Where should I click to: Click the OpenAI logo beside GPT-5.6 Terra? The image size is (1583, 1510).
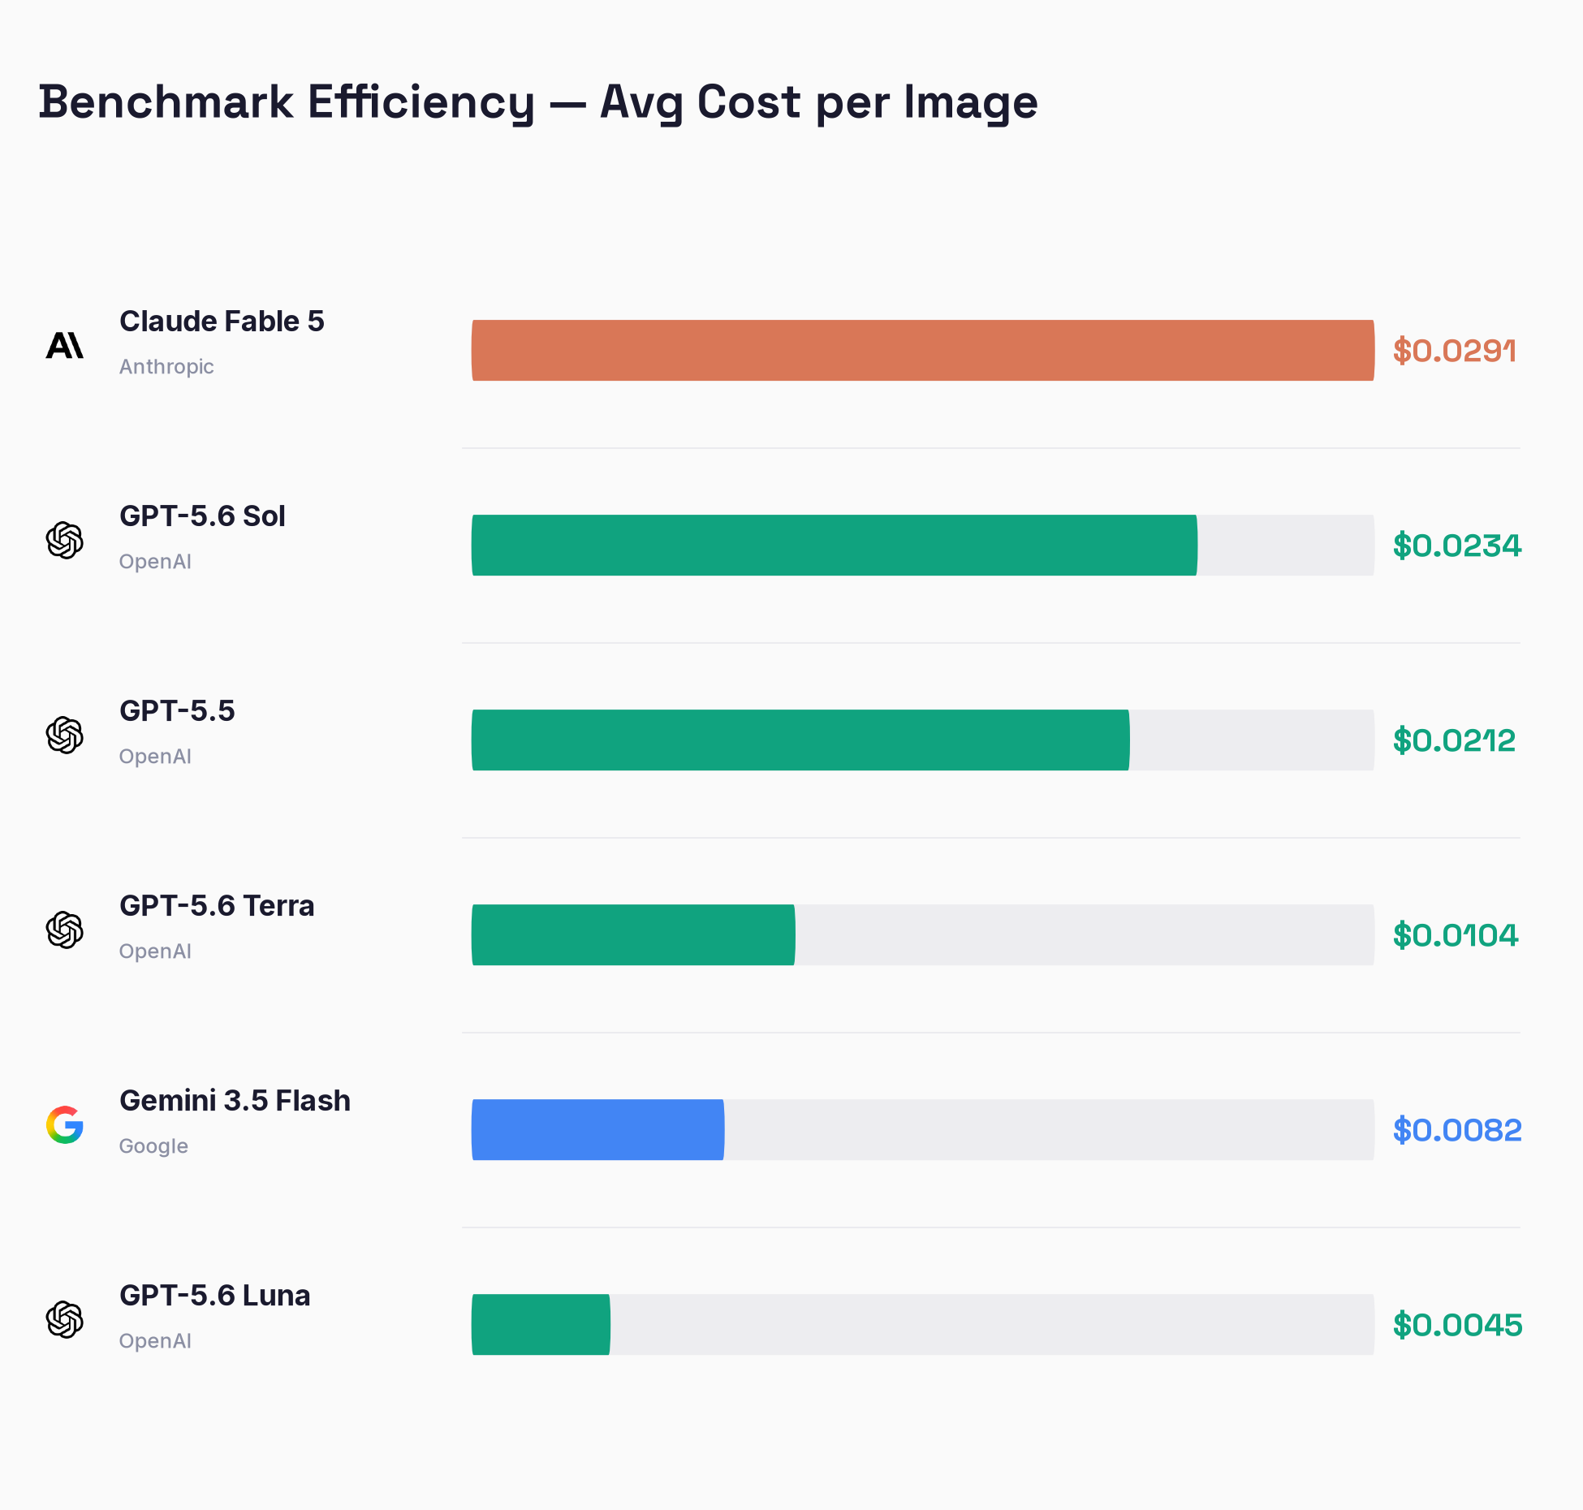pos(65,930)
